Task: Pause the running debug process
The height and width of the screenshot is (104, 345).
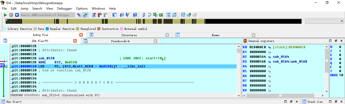Action: click(11, 15)
